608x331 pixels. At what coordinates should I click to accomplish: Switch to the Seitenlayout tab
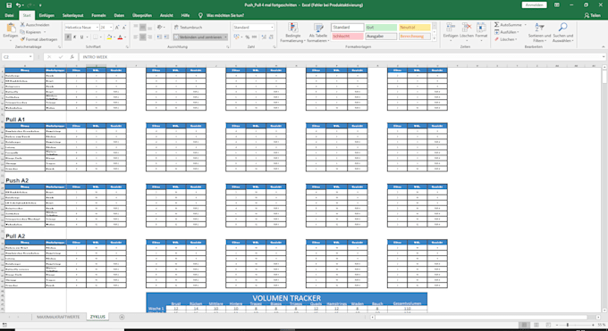[73, 15]
